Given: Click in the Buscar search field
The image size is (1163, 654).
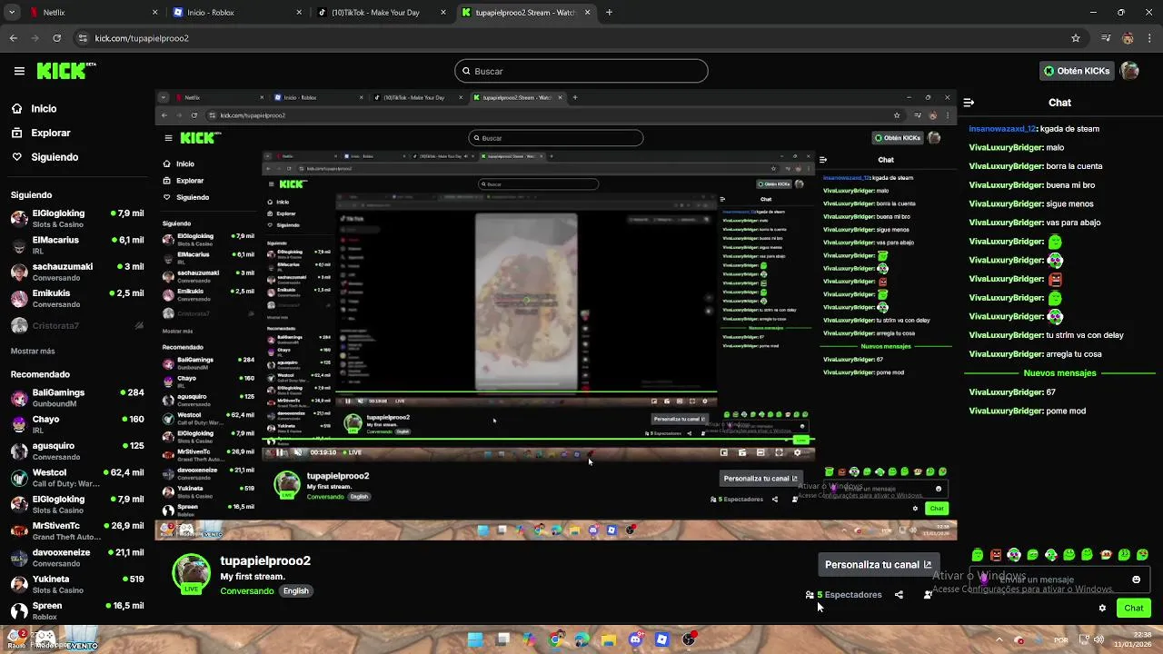Looking at the screenshot, I should (581, 71).
